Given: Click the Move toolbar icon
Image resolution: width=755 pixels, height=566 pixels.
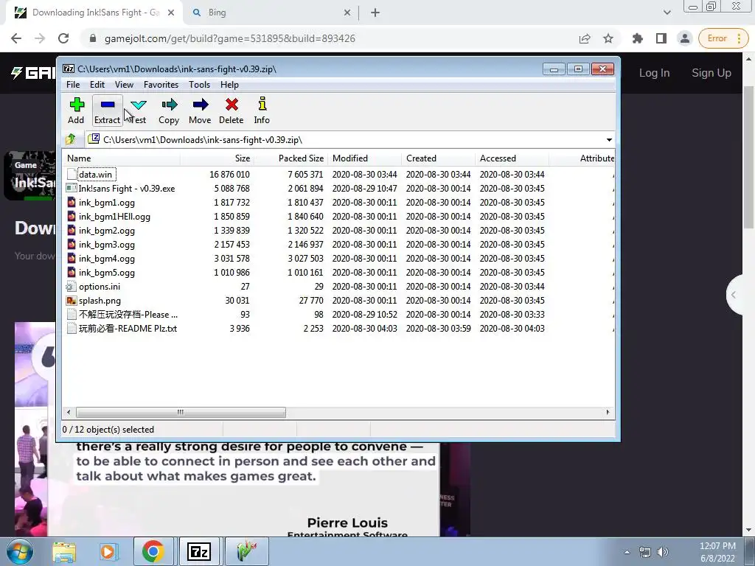Looking at the screenshot, I should tap(201, 105).
